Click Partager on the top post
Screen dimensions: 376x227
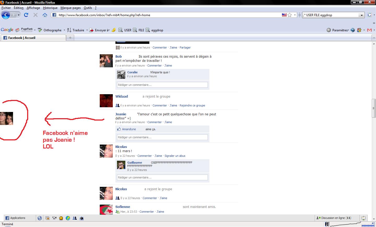185,47
